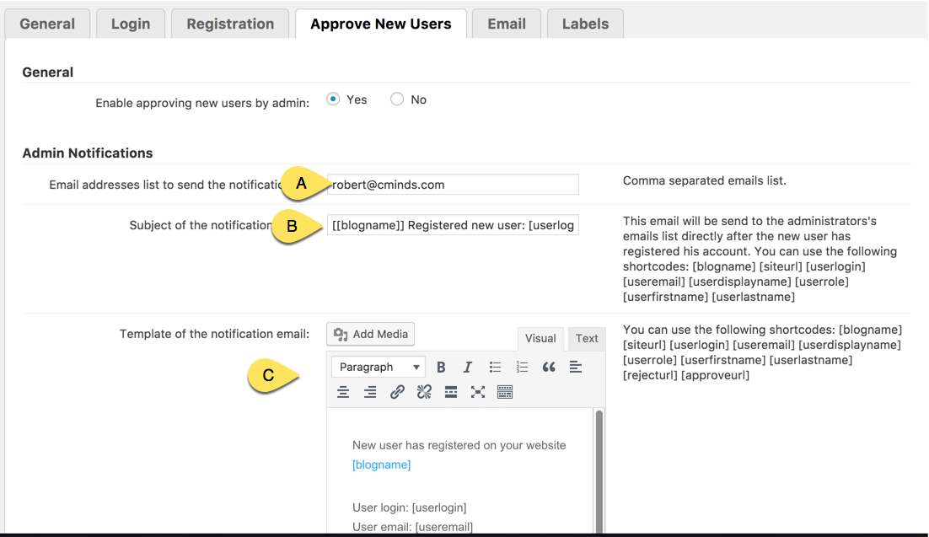Screen dimensions: 929x537
Task: Enter fullscreen distraction-free mode
Action: click(478, 392)
